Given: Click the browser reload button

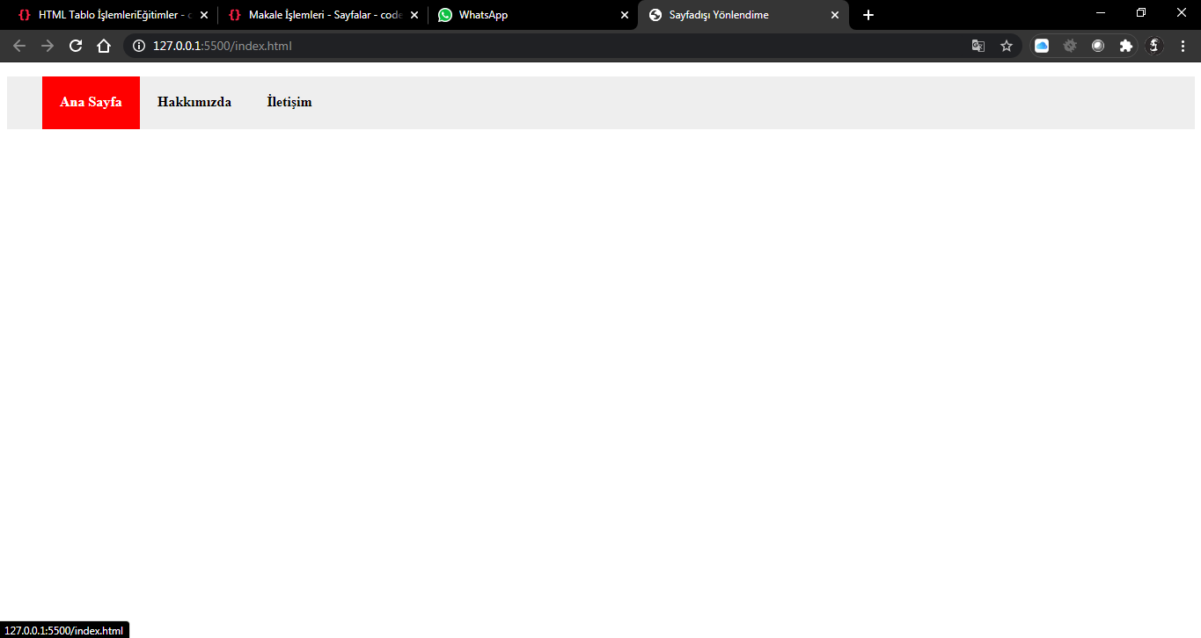Looking at the screenshot, I should 76,46.
